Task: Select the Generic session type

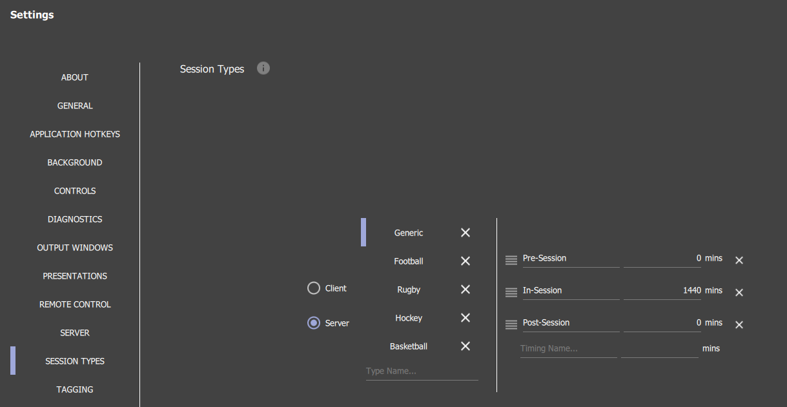Action: point(409,233)
